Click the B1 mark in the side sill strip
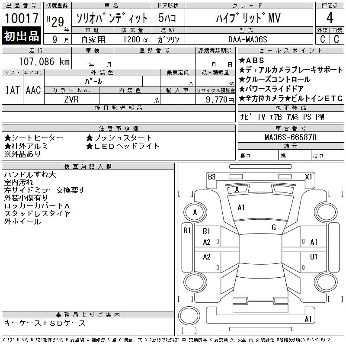346x346 pixels. (187, 231)
